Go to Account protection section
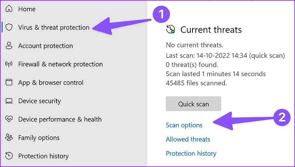Screen dimensions: 295x167 click(x=45, y=46)
